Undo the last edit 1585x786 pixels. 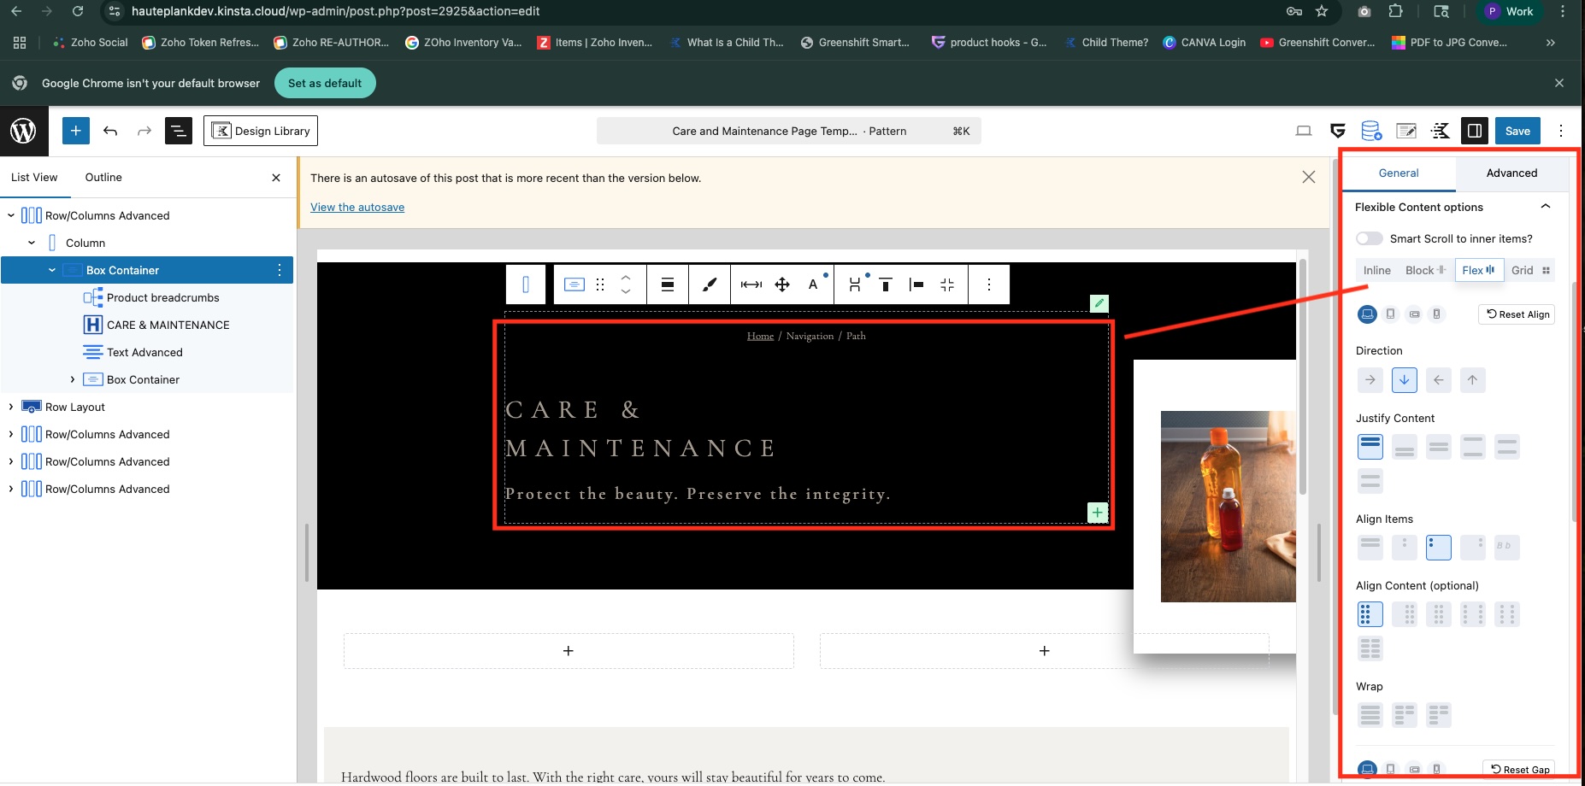pos(110,131)
